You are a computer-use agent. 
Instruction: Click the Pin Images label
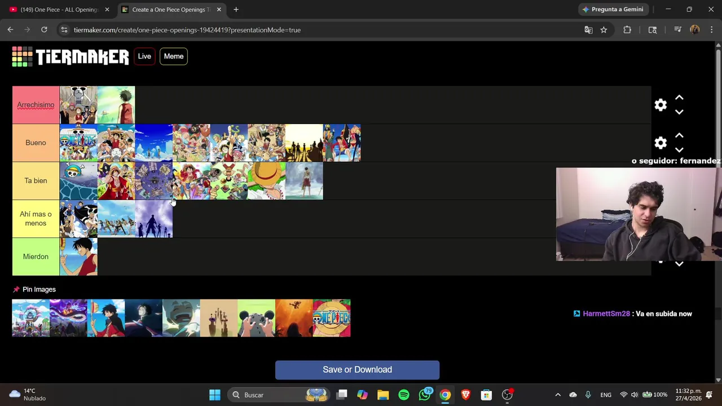click(x=39, y=289)
